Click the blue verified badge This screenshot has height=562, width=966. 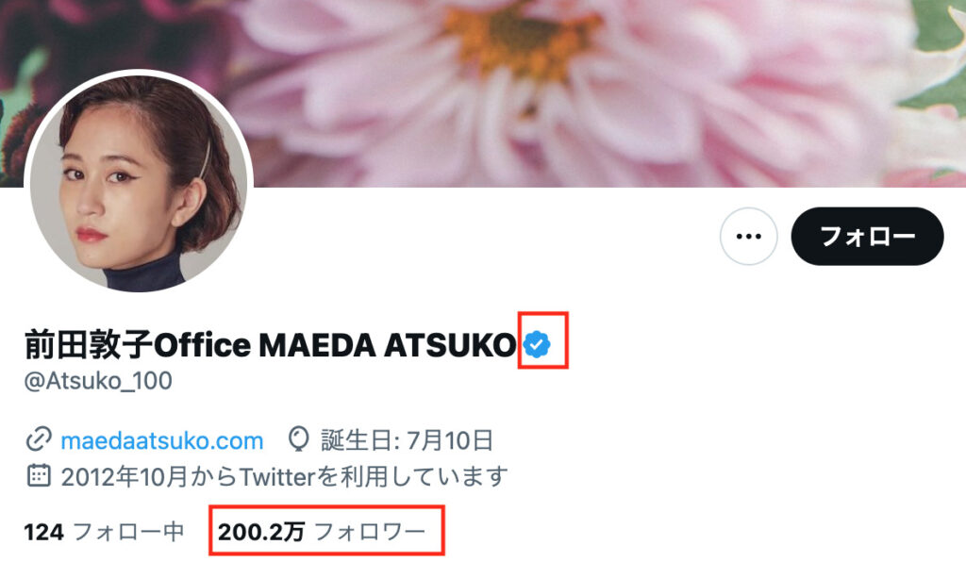pos(537,344)
